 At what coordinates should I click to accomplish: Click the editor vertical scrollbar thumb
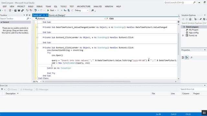click(x=179, y=44)
